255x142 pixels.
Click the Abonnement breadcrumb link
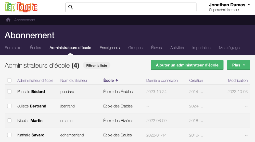[x=25, y=20]
